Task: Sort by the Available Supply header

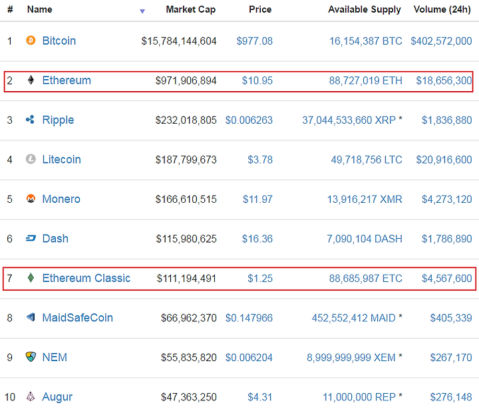Action: 364,10
